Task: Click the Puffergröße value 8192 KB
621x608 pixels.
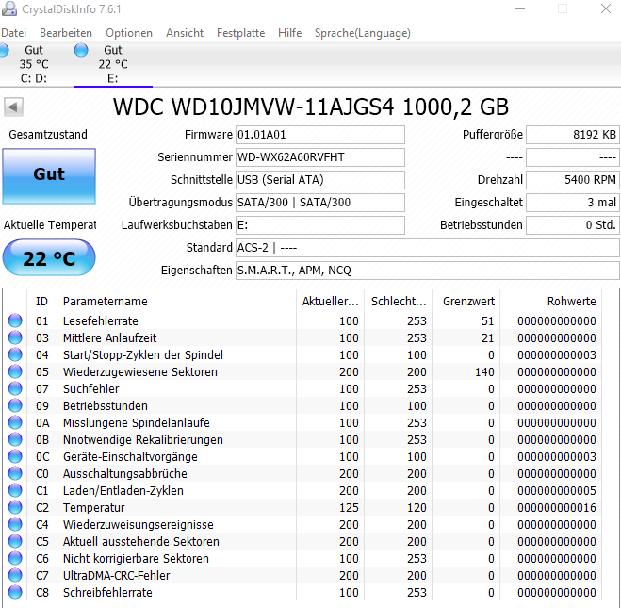Action: 572,135
